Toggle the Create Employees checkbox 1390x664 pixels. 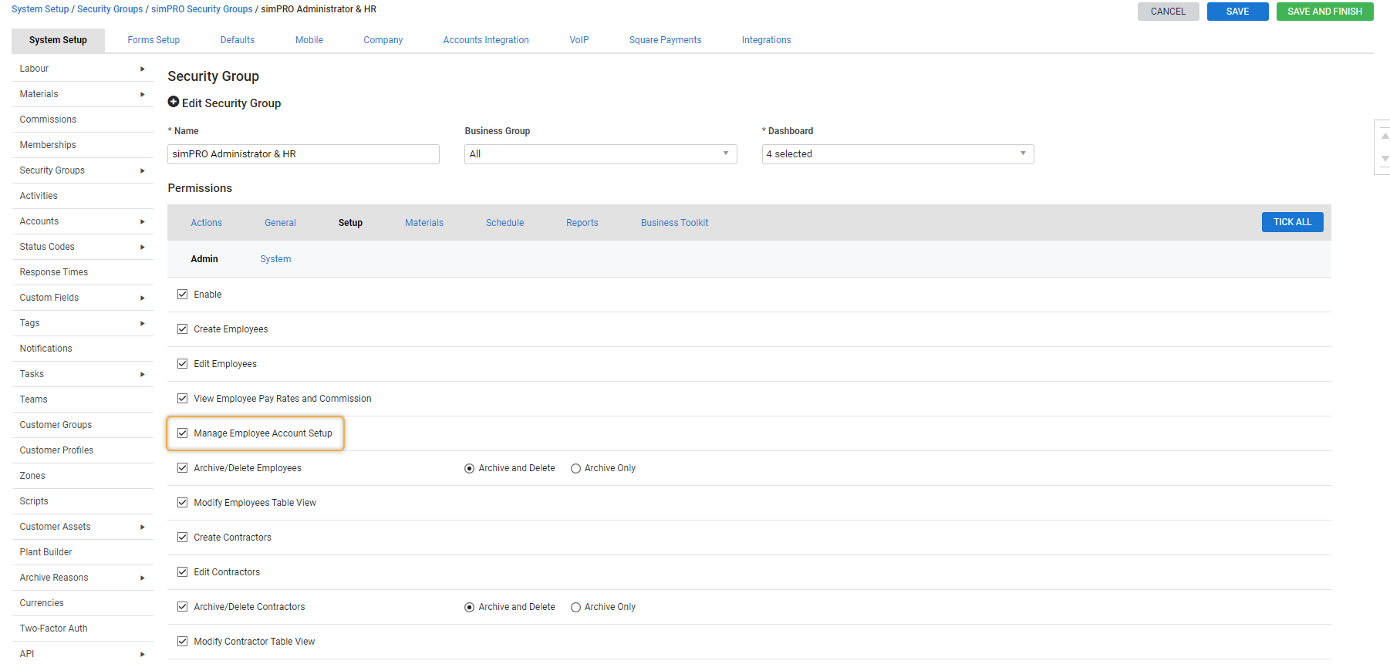tap(183, 329)
